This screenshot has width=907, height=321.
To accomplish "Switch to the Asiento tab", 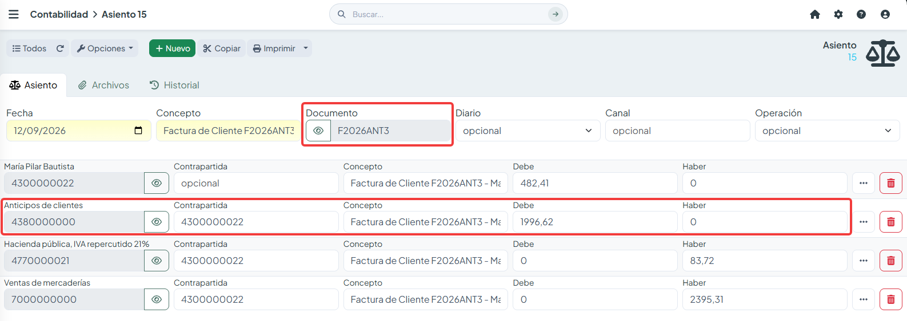I will (x=33, y=85).
